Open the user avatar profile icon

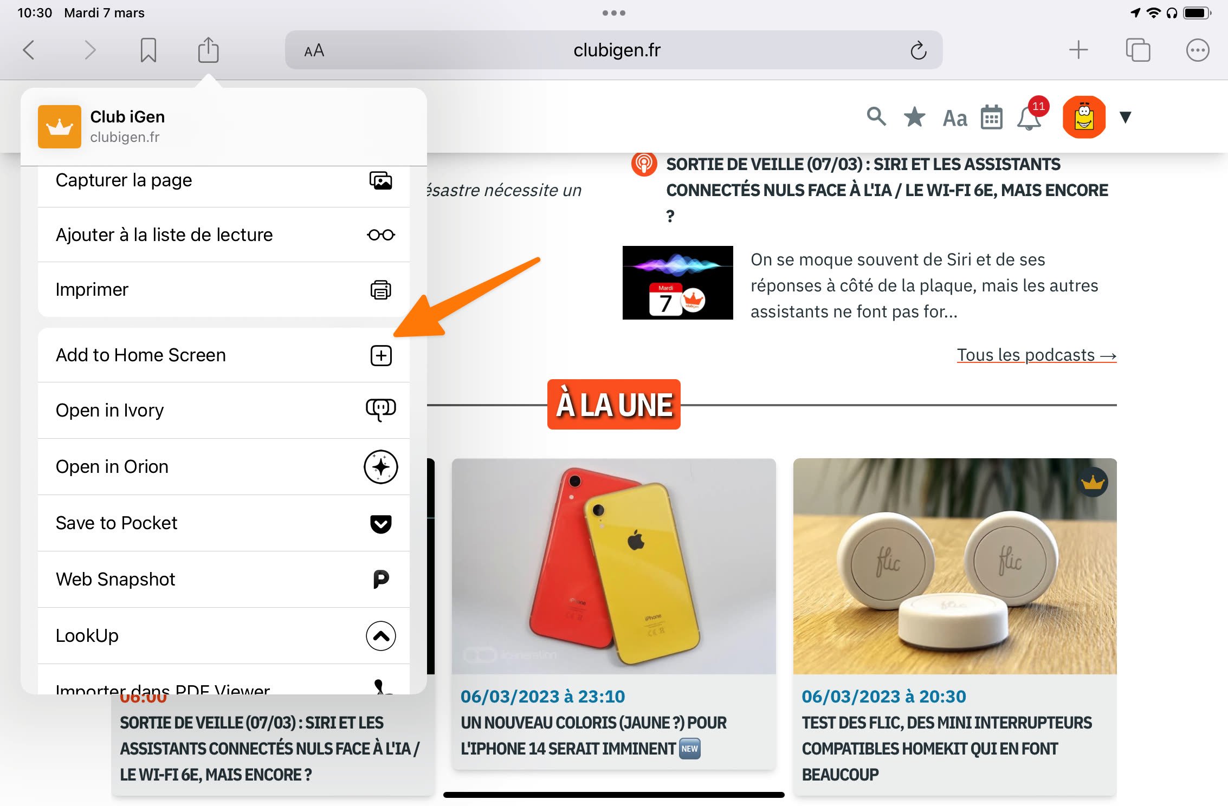coord(1084,117)
